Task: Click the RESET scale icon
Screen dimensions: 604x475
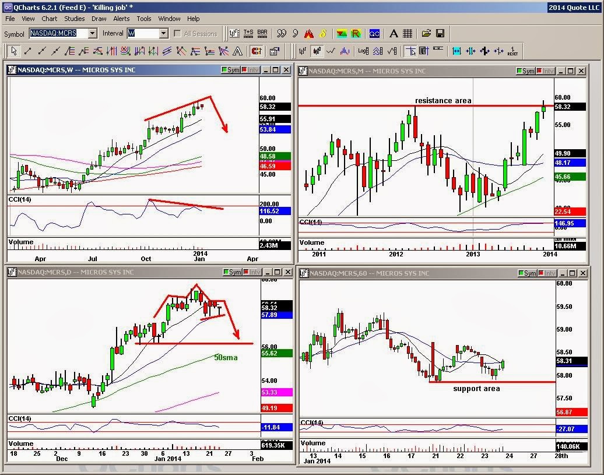Action: 512,51
